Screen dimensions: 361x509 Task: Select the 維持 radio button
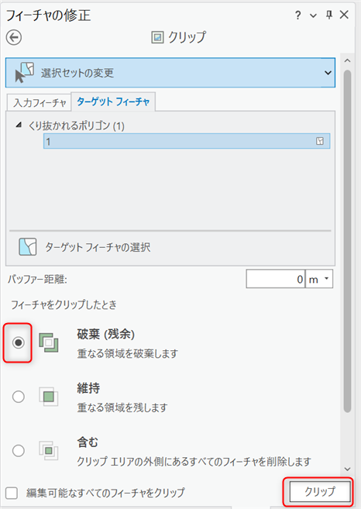[18, 397]
